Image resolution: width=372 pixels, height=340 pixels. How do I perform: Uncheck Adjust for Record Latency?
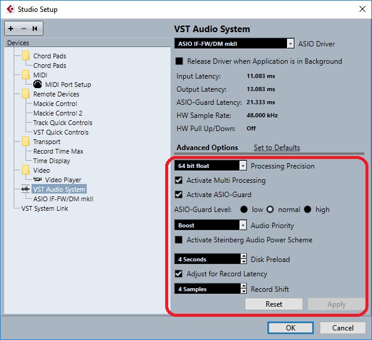179,274
